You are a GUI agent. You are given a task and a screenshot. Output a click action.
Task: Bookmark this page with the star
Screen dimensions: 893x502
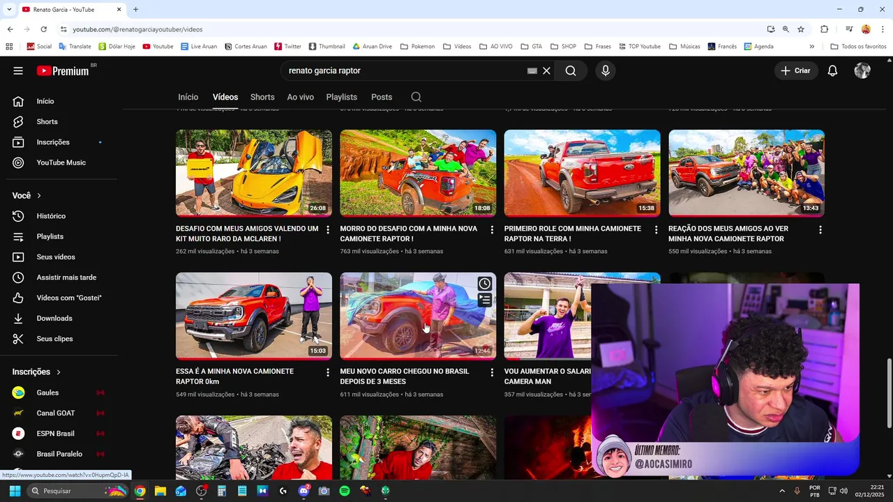[801, 29]
